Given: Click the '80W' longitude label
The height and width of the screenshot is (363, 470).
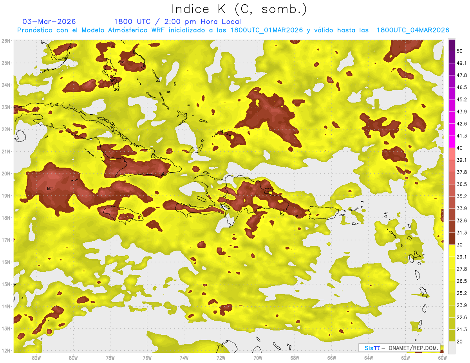Looking at the screenshot, I should click(73, 358).
